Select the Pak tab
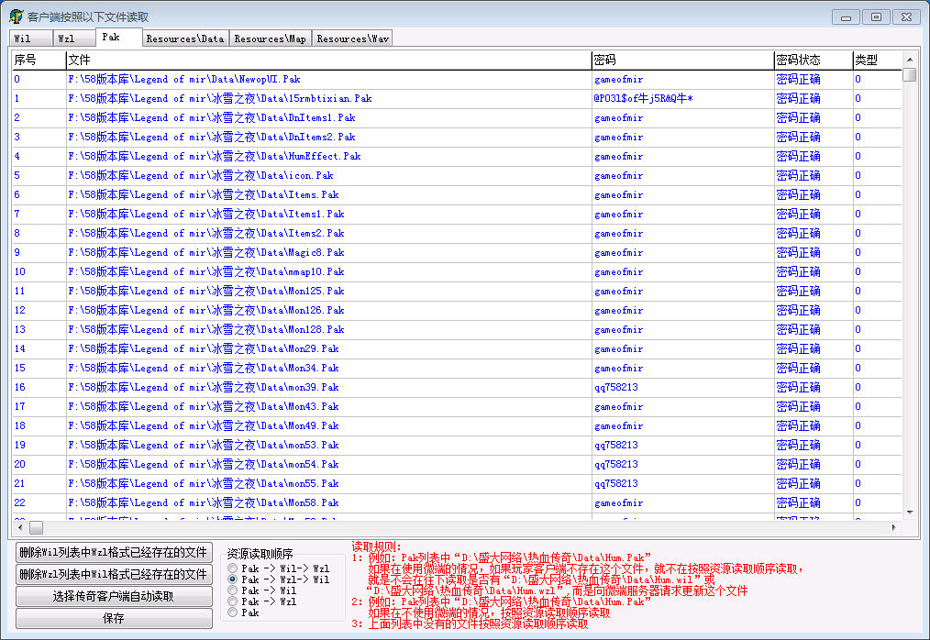The image size is (930, 640). (118, 37)
